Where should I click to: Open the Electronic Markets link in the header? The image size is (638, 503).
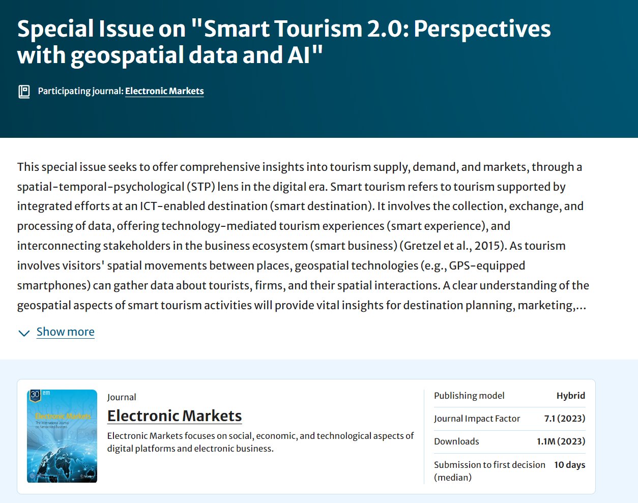[x=164, y=91]
